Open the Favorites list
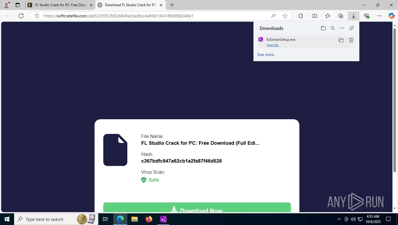This screenshot has width=398, height=225. pyautogui.click(x=328, y=16)
